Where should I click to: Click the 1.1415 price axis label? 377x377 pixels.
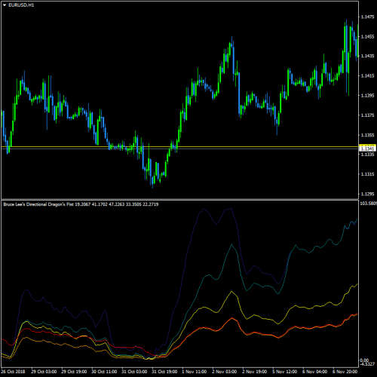[367, 75]
